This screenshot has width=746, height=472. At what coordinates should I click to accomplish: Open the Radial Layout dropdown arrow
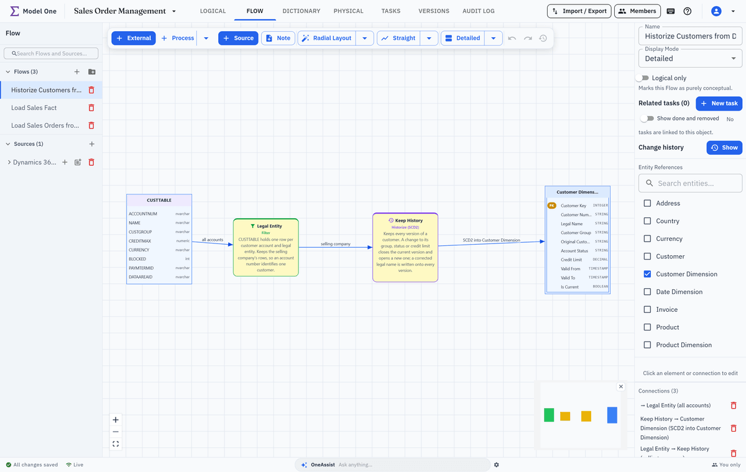click(365, 38)
